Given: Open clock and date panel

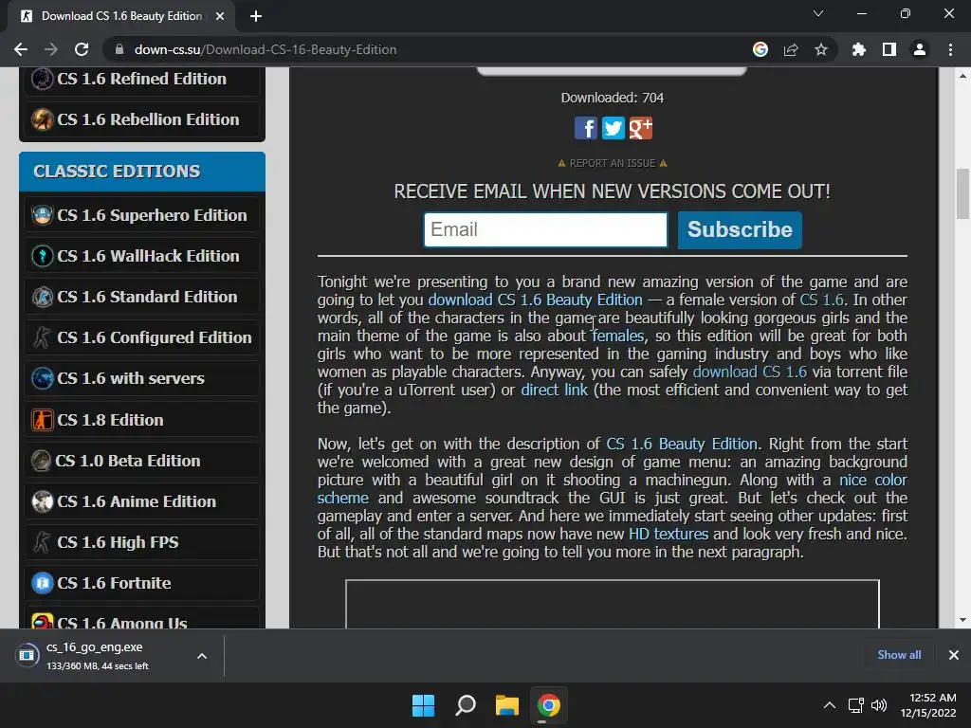Looking at the screenshot, I should pos(928,705).
